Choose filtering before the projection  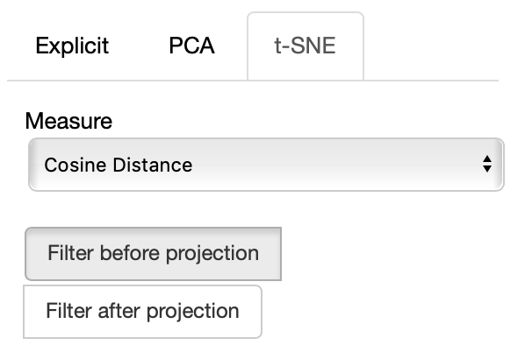coord(153,254)
